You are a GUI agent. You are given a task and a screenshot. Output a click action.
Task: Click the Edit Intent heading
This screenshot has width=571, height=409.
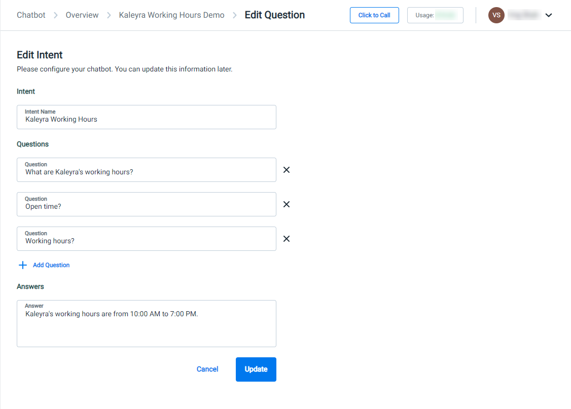click(x=40, y=55)
